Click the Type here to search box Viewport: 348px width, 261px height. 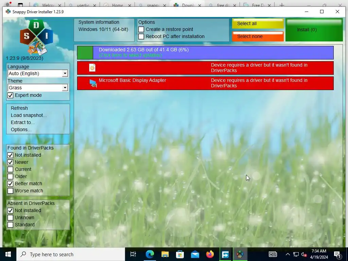click(71, 254)
